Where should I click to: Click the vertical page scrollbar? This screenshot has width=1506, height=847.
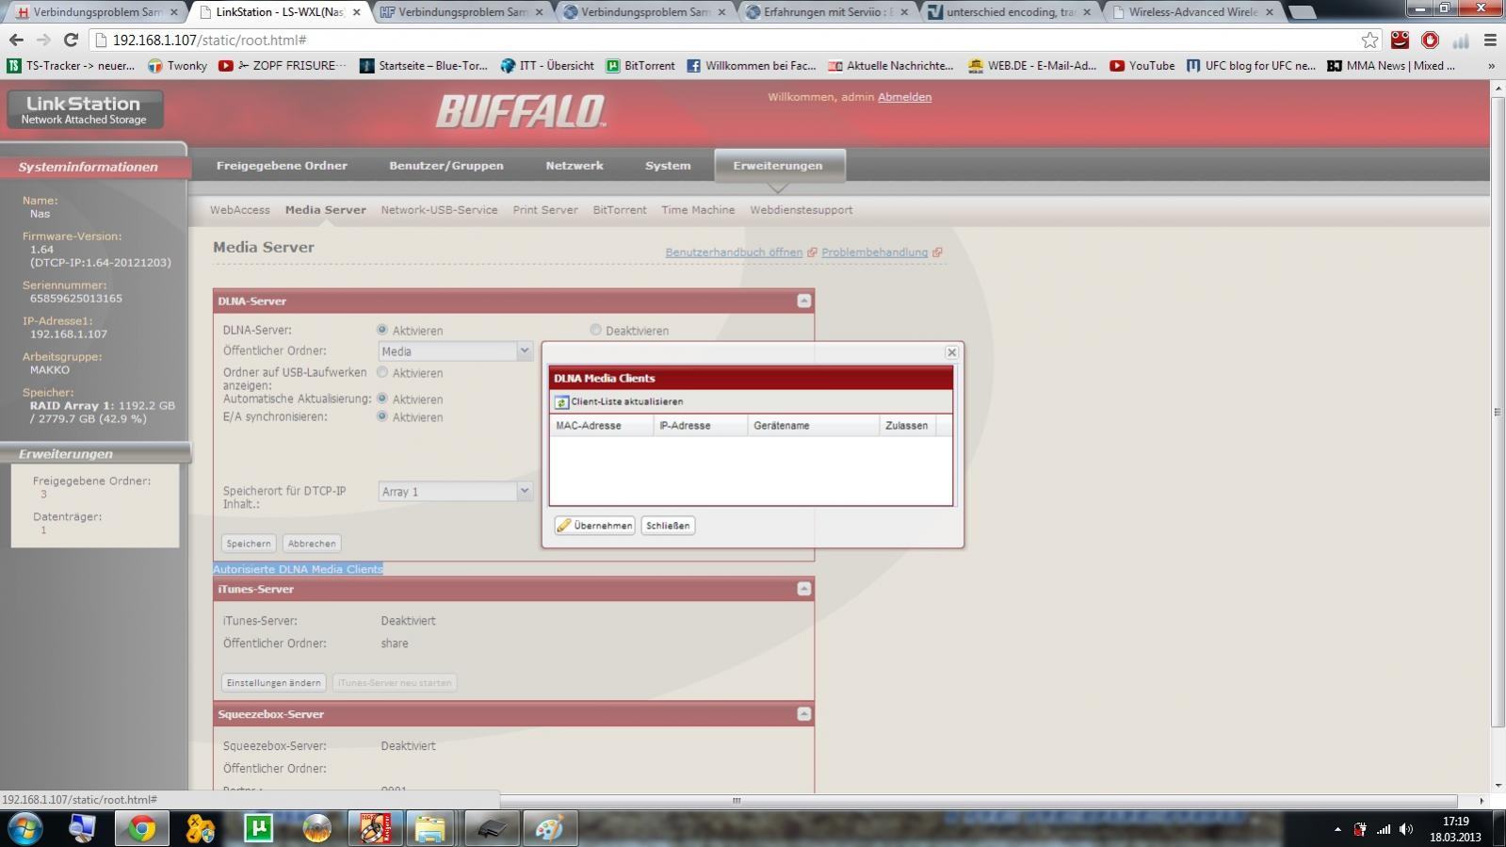tap(1498, 411)
